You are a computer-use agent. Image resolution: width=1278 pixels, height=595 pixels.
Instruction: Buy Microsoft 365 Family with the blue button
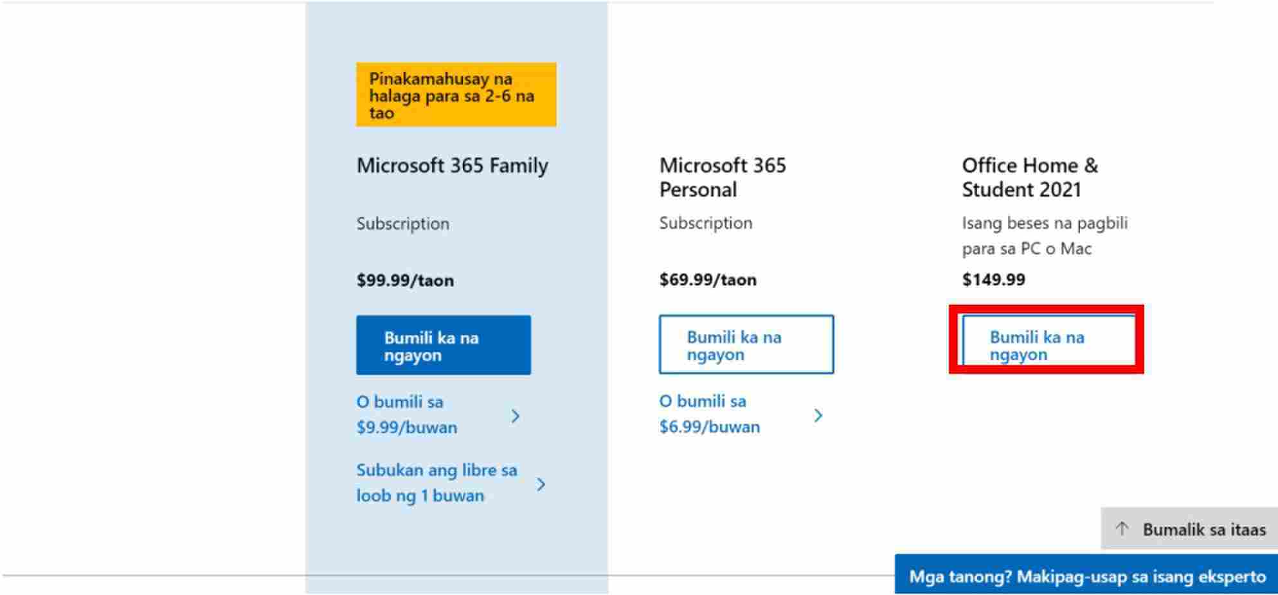444,345
